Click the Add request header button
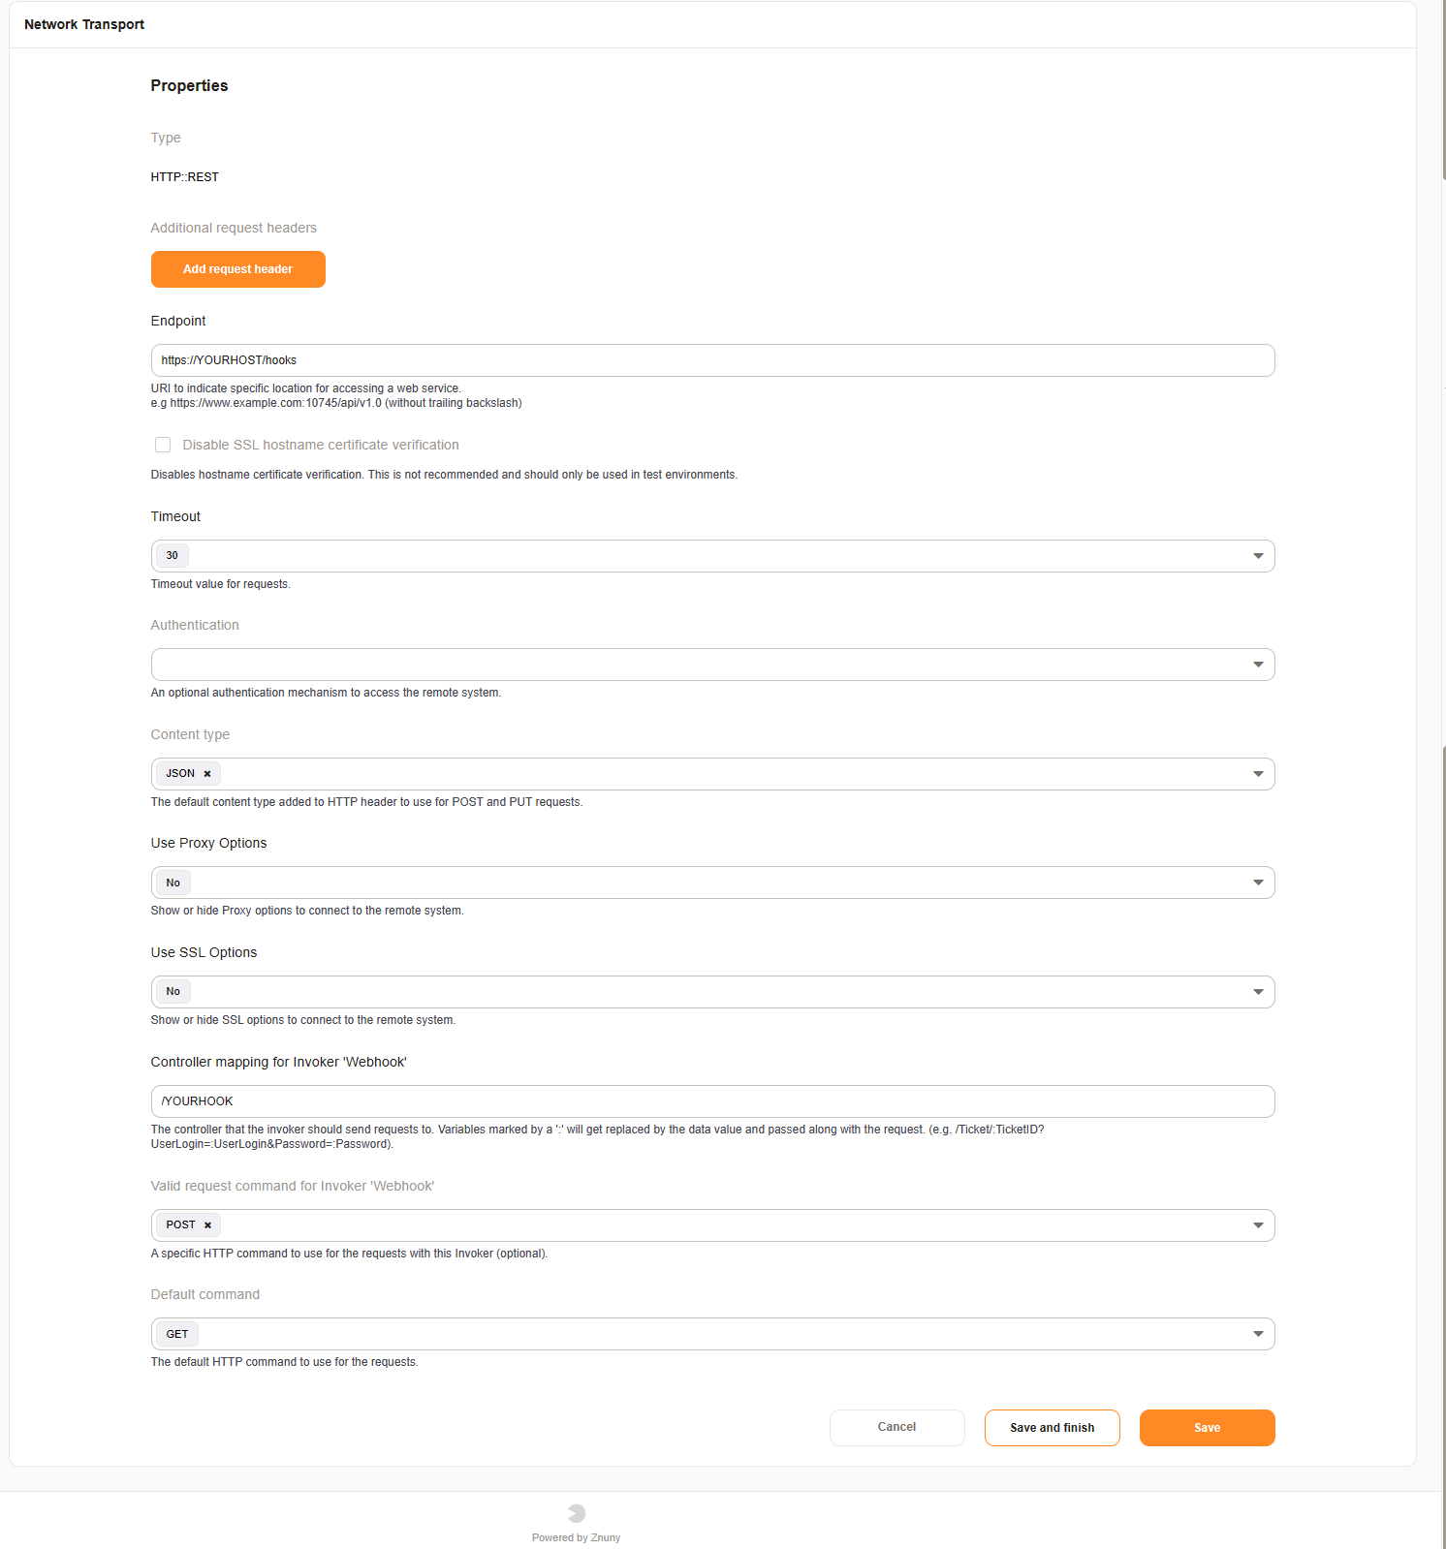This screenshot has height=1549, width=1446. pyautogui.click(x=238, y=269)
